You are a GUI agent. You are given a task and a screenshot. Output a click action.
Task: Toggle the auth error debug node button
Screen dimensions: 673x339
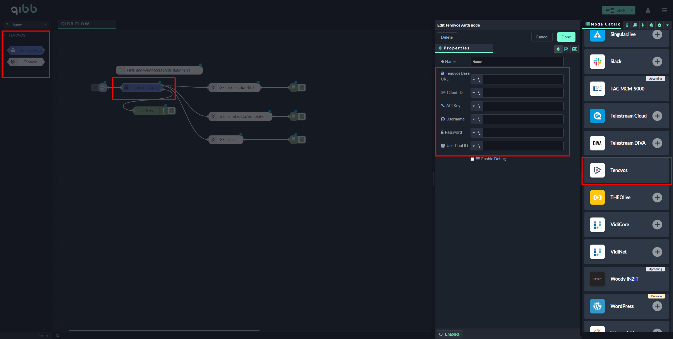(172, 111)
